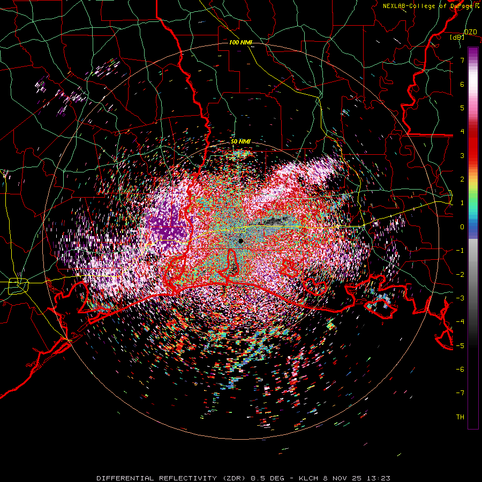482x482 pixels.
Task: Click the ZDR color scale bar
Action: pos(473,238)
